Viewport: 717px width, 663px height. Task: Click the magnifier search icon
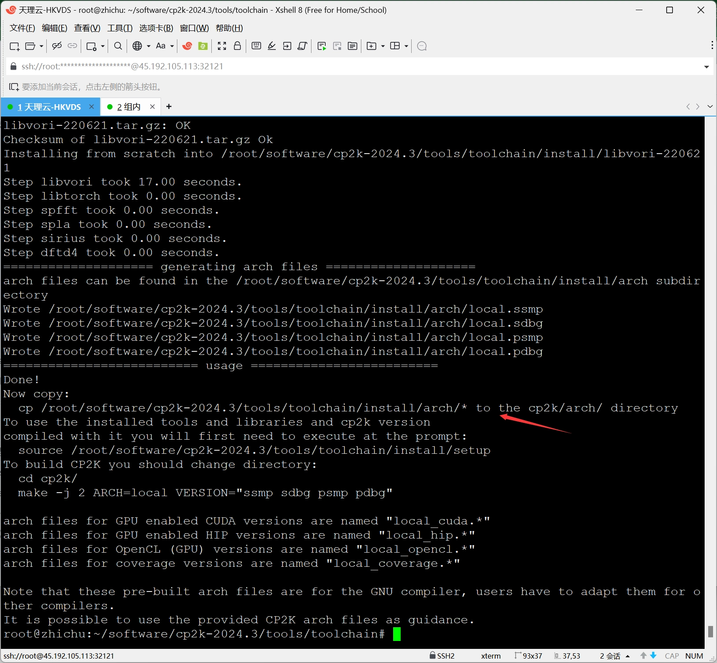coord(118,46)
